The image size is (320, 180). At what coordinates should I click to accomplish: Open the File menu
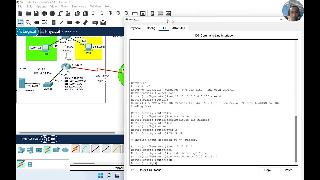point(20,6)
